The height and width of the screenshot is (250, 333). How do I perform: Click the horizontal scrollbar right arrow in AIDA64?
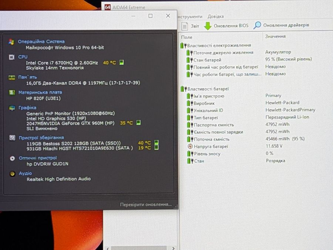pyautogui.click(x=173, y=248)
